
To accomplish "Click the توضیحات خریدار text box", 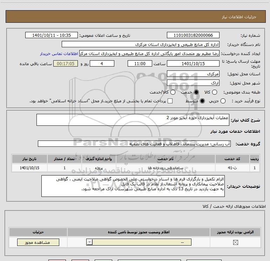I will [133, 186].
